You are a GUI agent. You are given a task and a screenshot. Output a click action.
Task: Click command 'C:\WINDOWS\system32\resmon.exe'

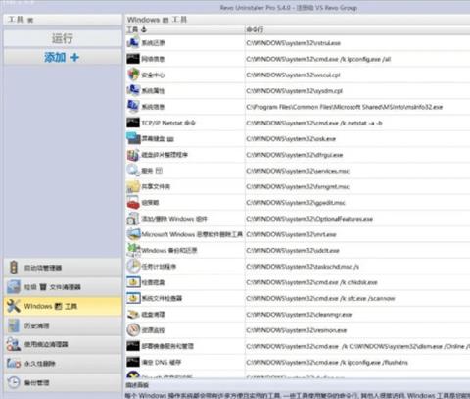[297, 330]
